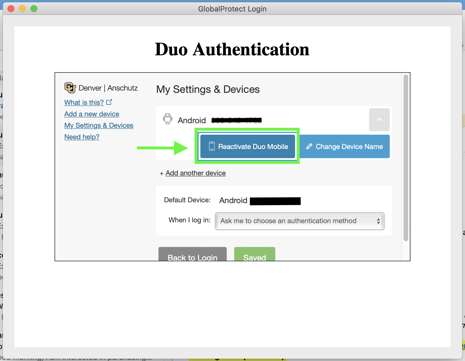Click the CU Denver Anschutz logo
This screenshot has height=361, width=465.
pyautogui.click(x=101, y=88)
